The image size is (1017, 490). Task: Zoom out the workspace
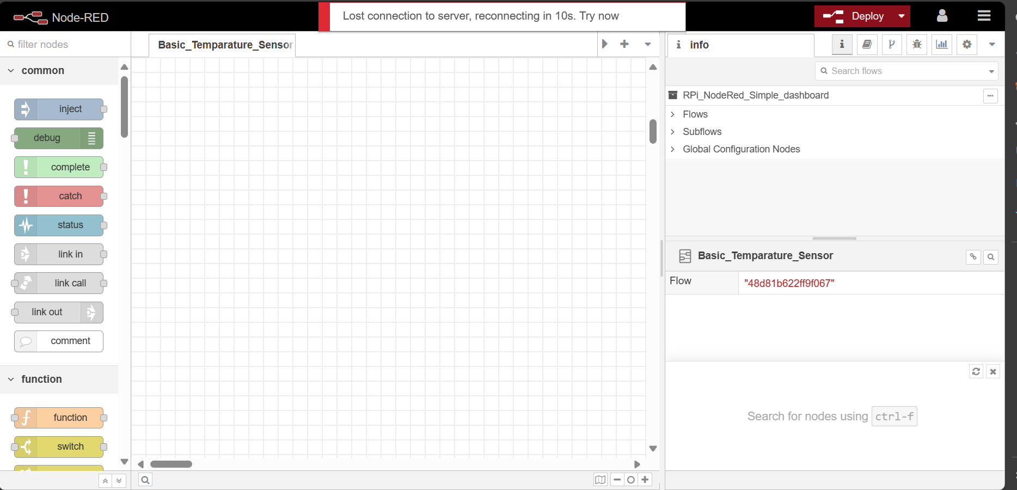point(617,480)
